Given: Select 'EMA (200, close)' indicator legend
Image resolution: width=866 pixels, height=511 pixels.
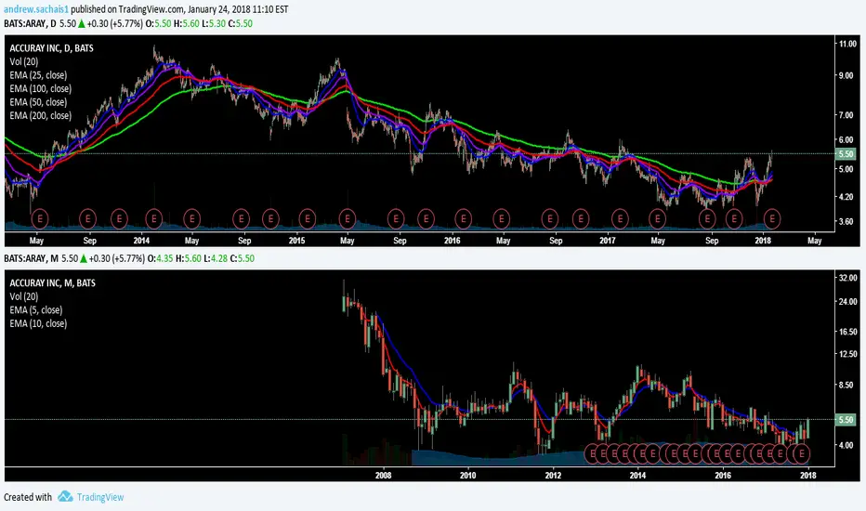Looking at the screenshot, I should point(40,116).
